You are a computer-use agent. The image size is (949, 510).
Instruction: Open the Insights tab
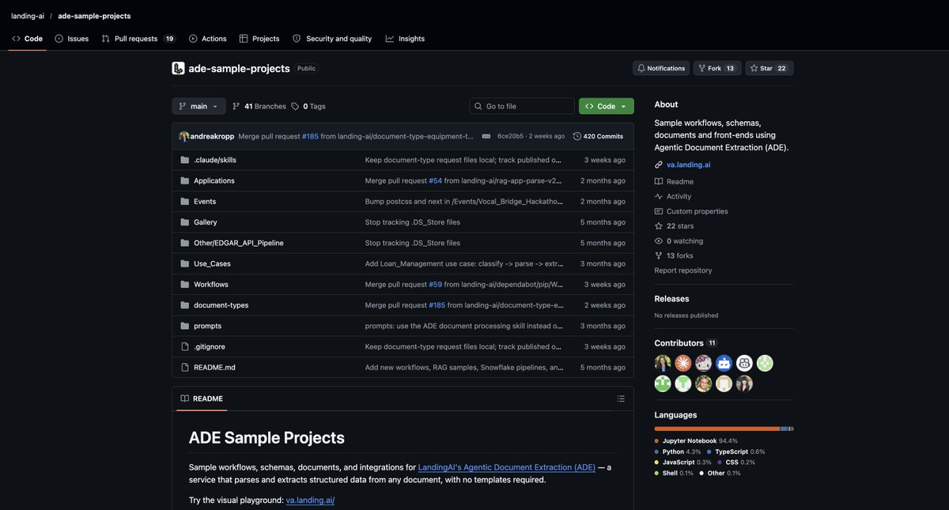coord(405,39)
